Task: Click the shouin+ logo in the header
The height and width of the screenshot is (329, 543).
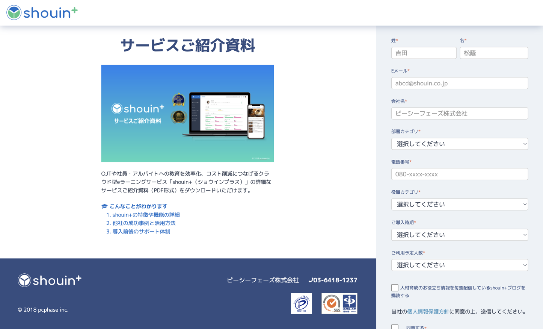Action: pos(42,13)
